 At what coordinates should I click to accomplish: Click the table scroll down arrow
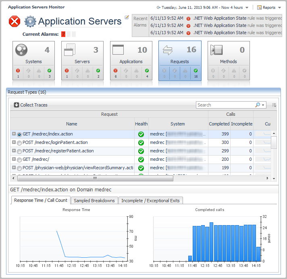274,178
